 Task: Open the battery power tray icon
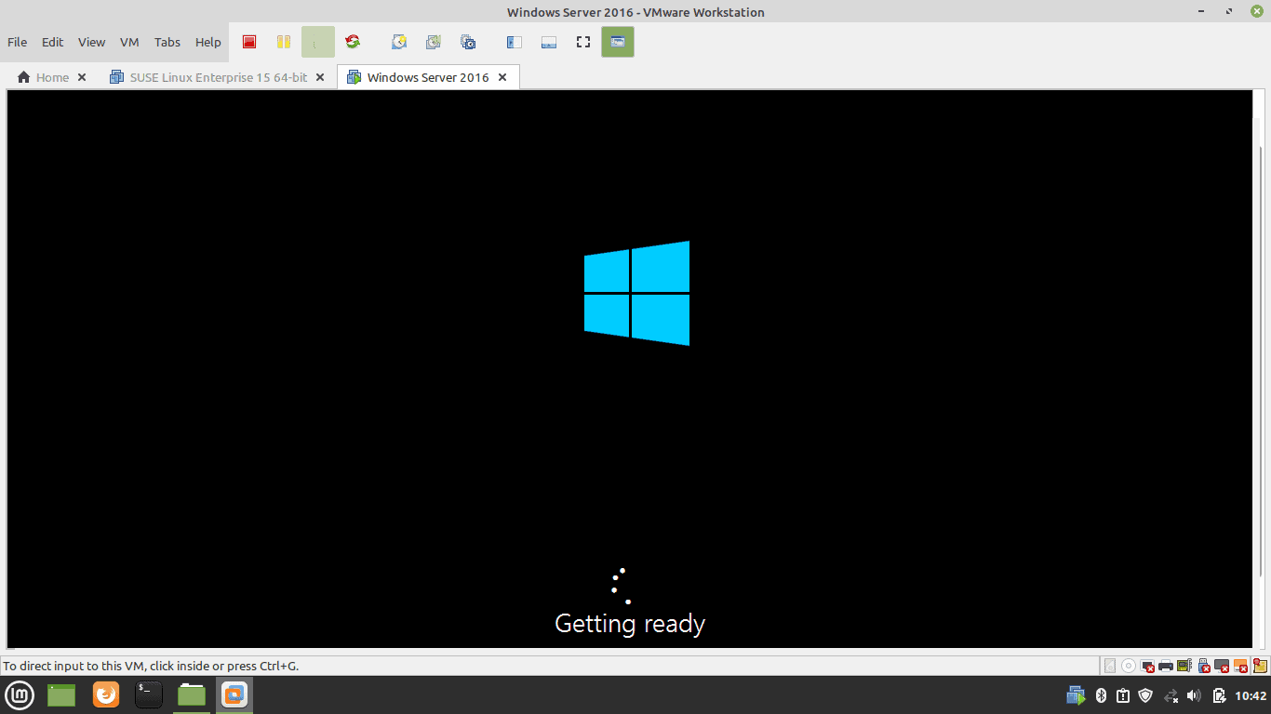[1219, 695]
